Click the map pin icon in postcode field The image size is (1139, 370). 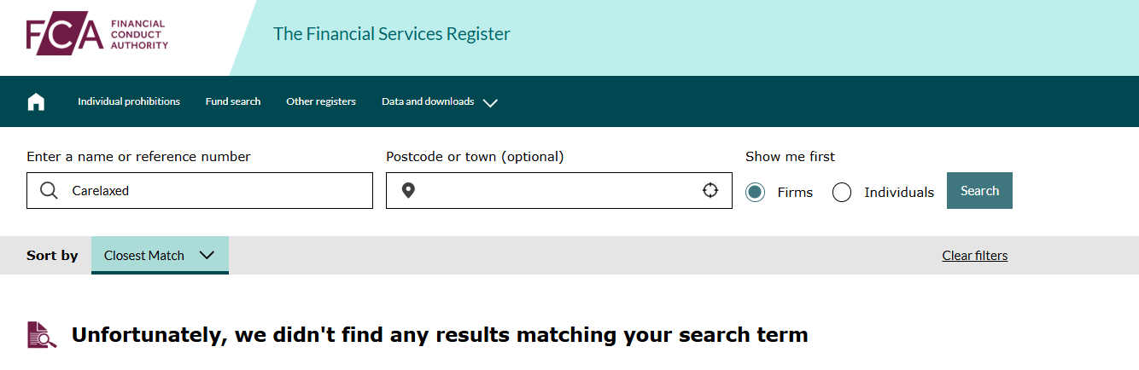[408, 190]
